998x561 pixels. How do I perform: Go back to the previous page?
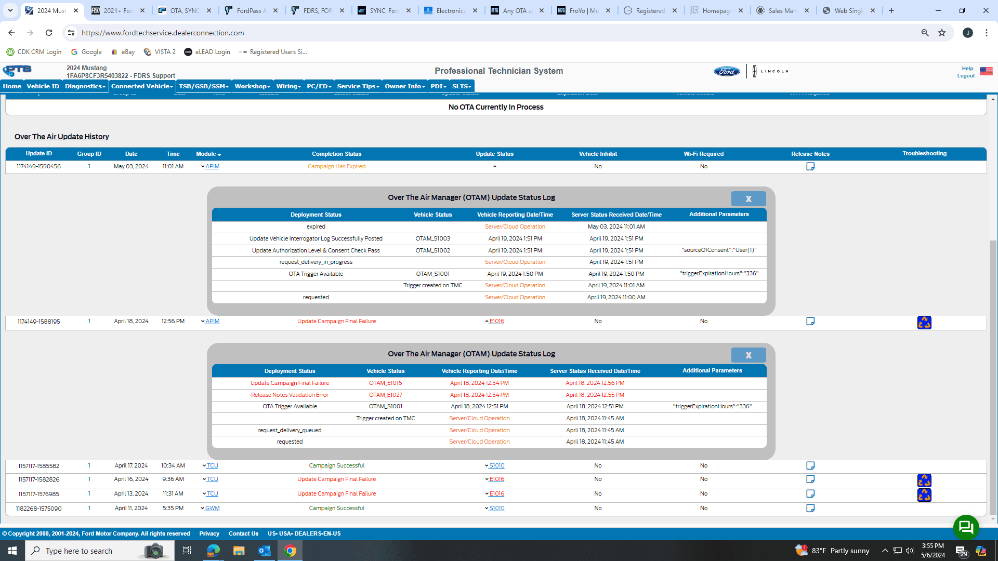pyautogui.click(x=11, y=33)
